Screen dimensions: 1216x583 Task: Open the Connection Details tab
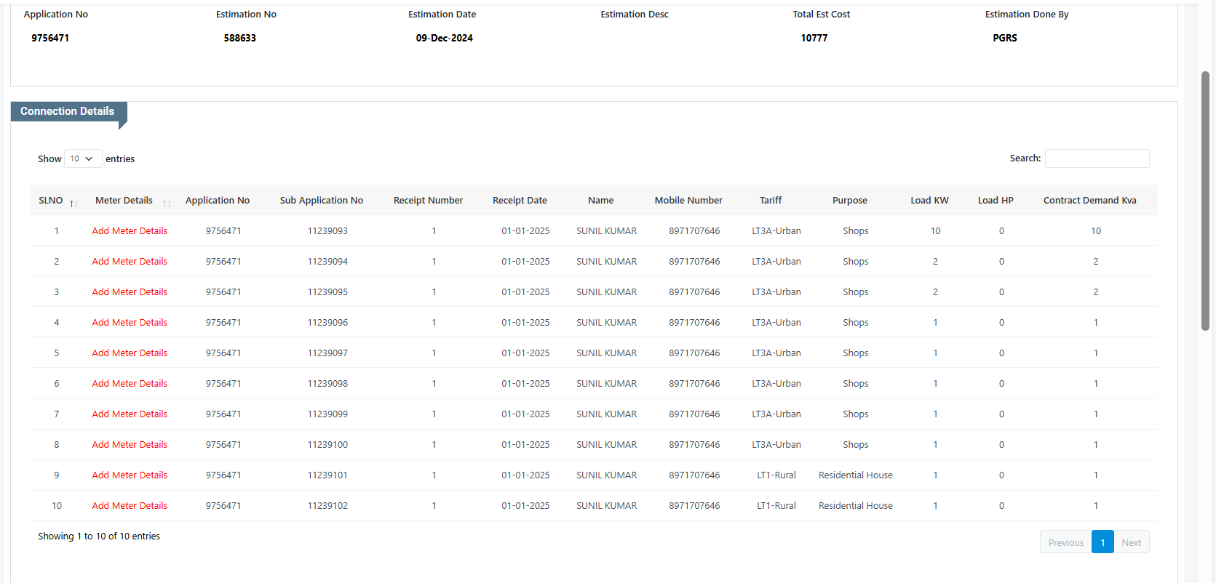pyautogui.click(x=68, y=111)
